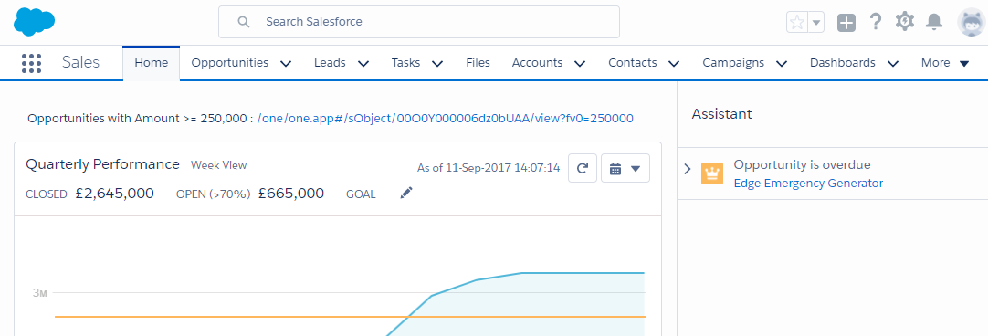The height and width of the screenshot is (336, 988).
Task: Click the Salesforce cloud logo
Action: [x=34, y=22]
